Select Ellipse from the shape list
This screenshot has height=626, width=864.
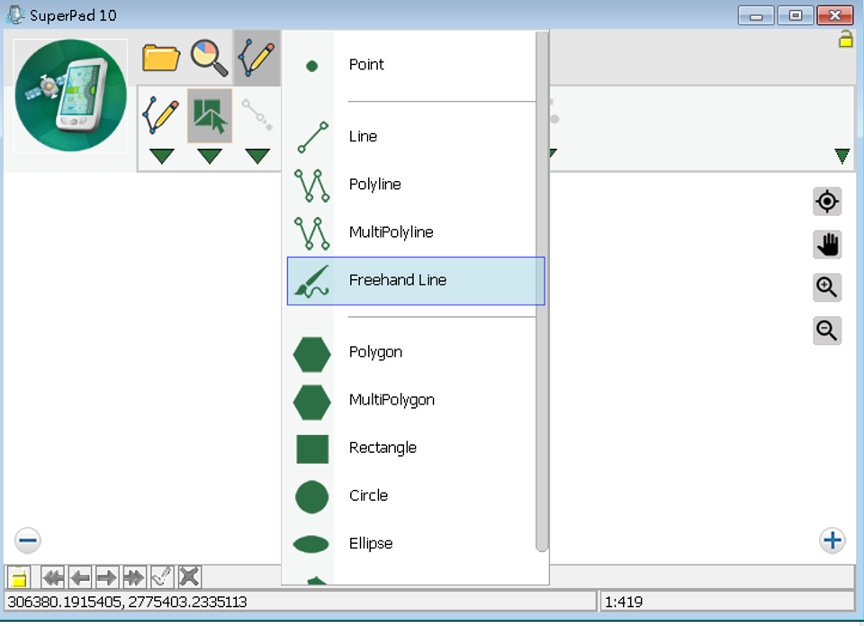[x=370, y=544]
